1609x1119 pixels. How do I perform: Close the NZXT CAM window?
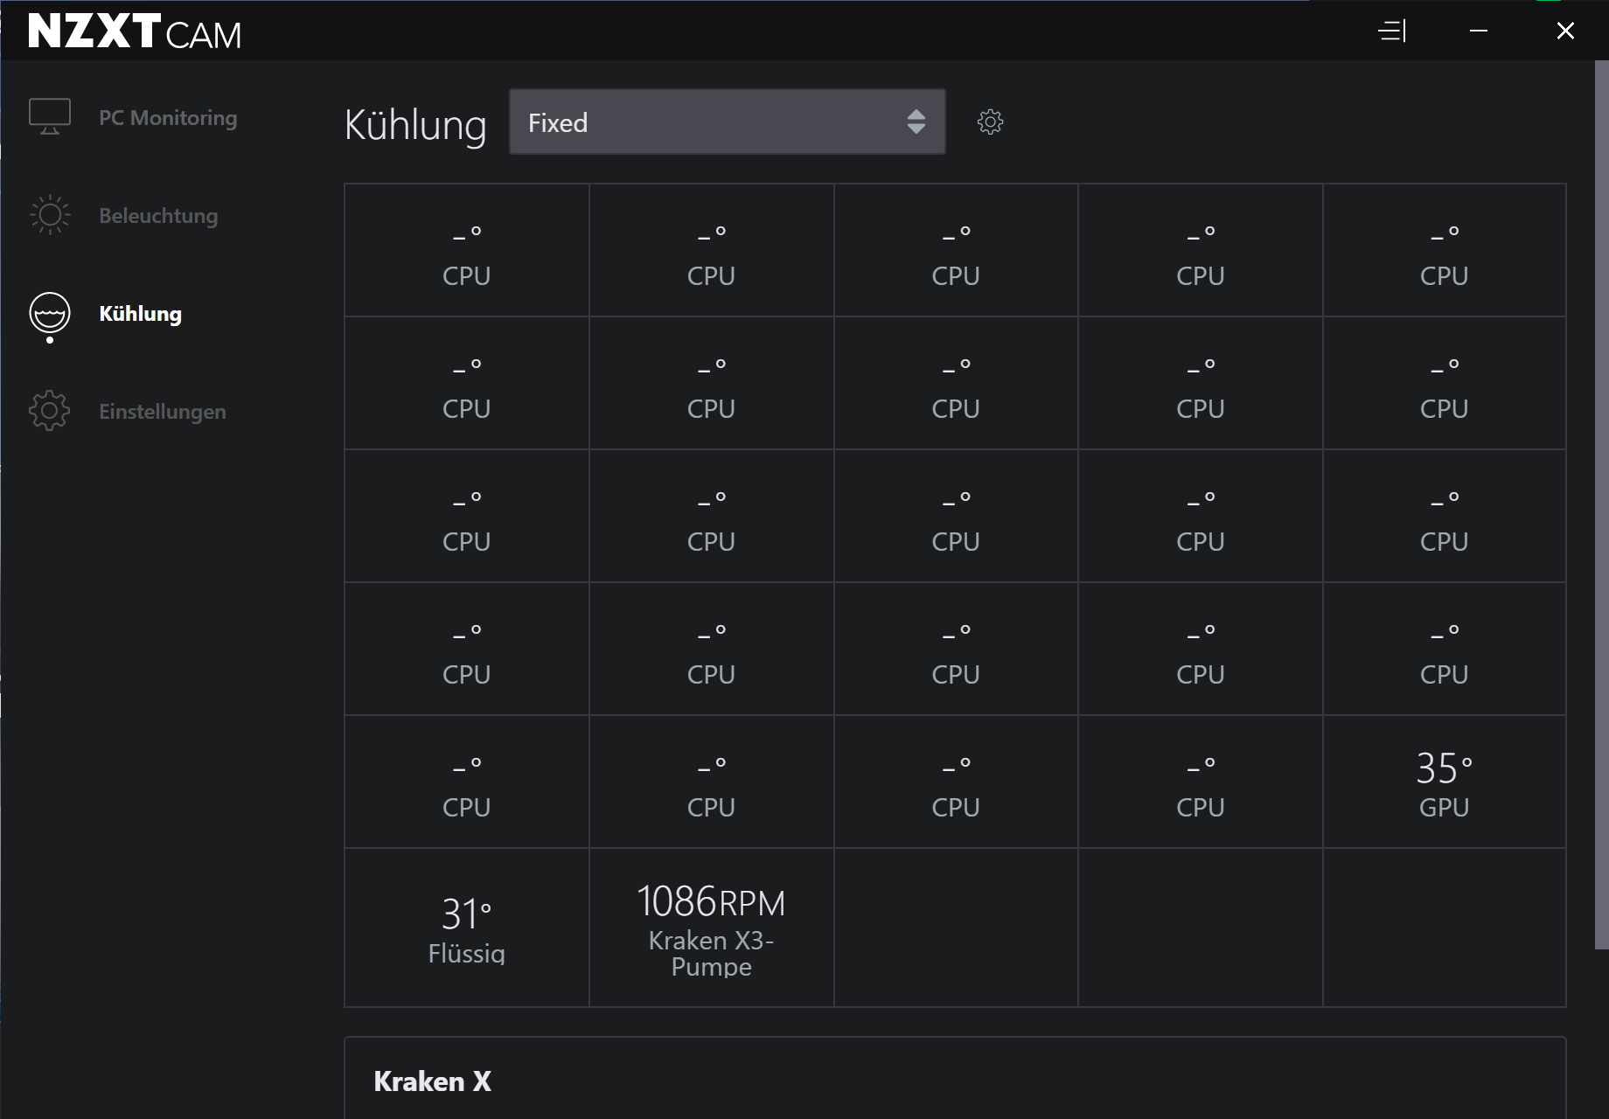coord(1565,31)
